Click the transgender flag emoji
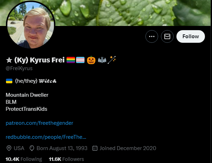Viewport: 212px width, 163px height. tap(80, 60)
